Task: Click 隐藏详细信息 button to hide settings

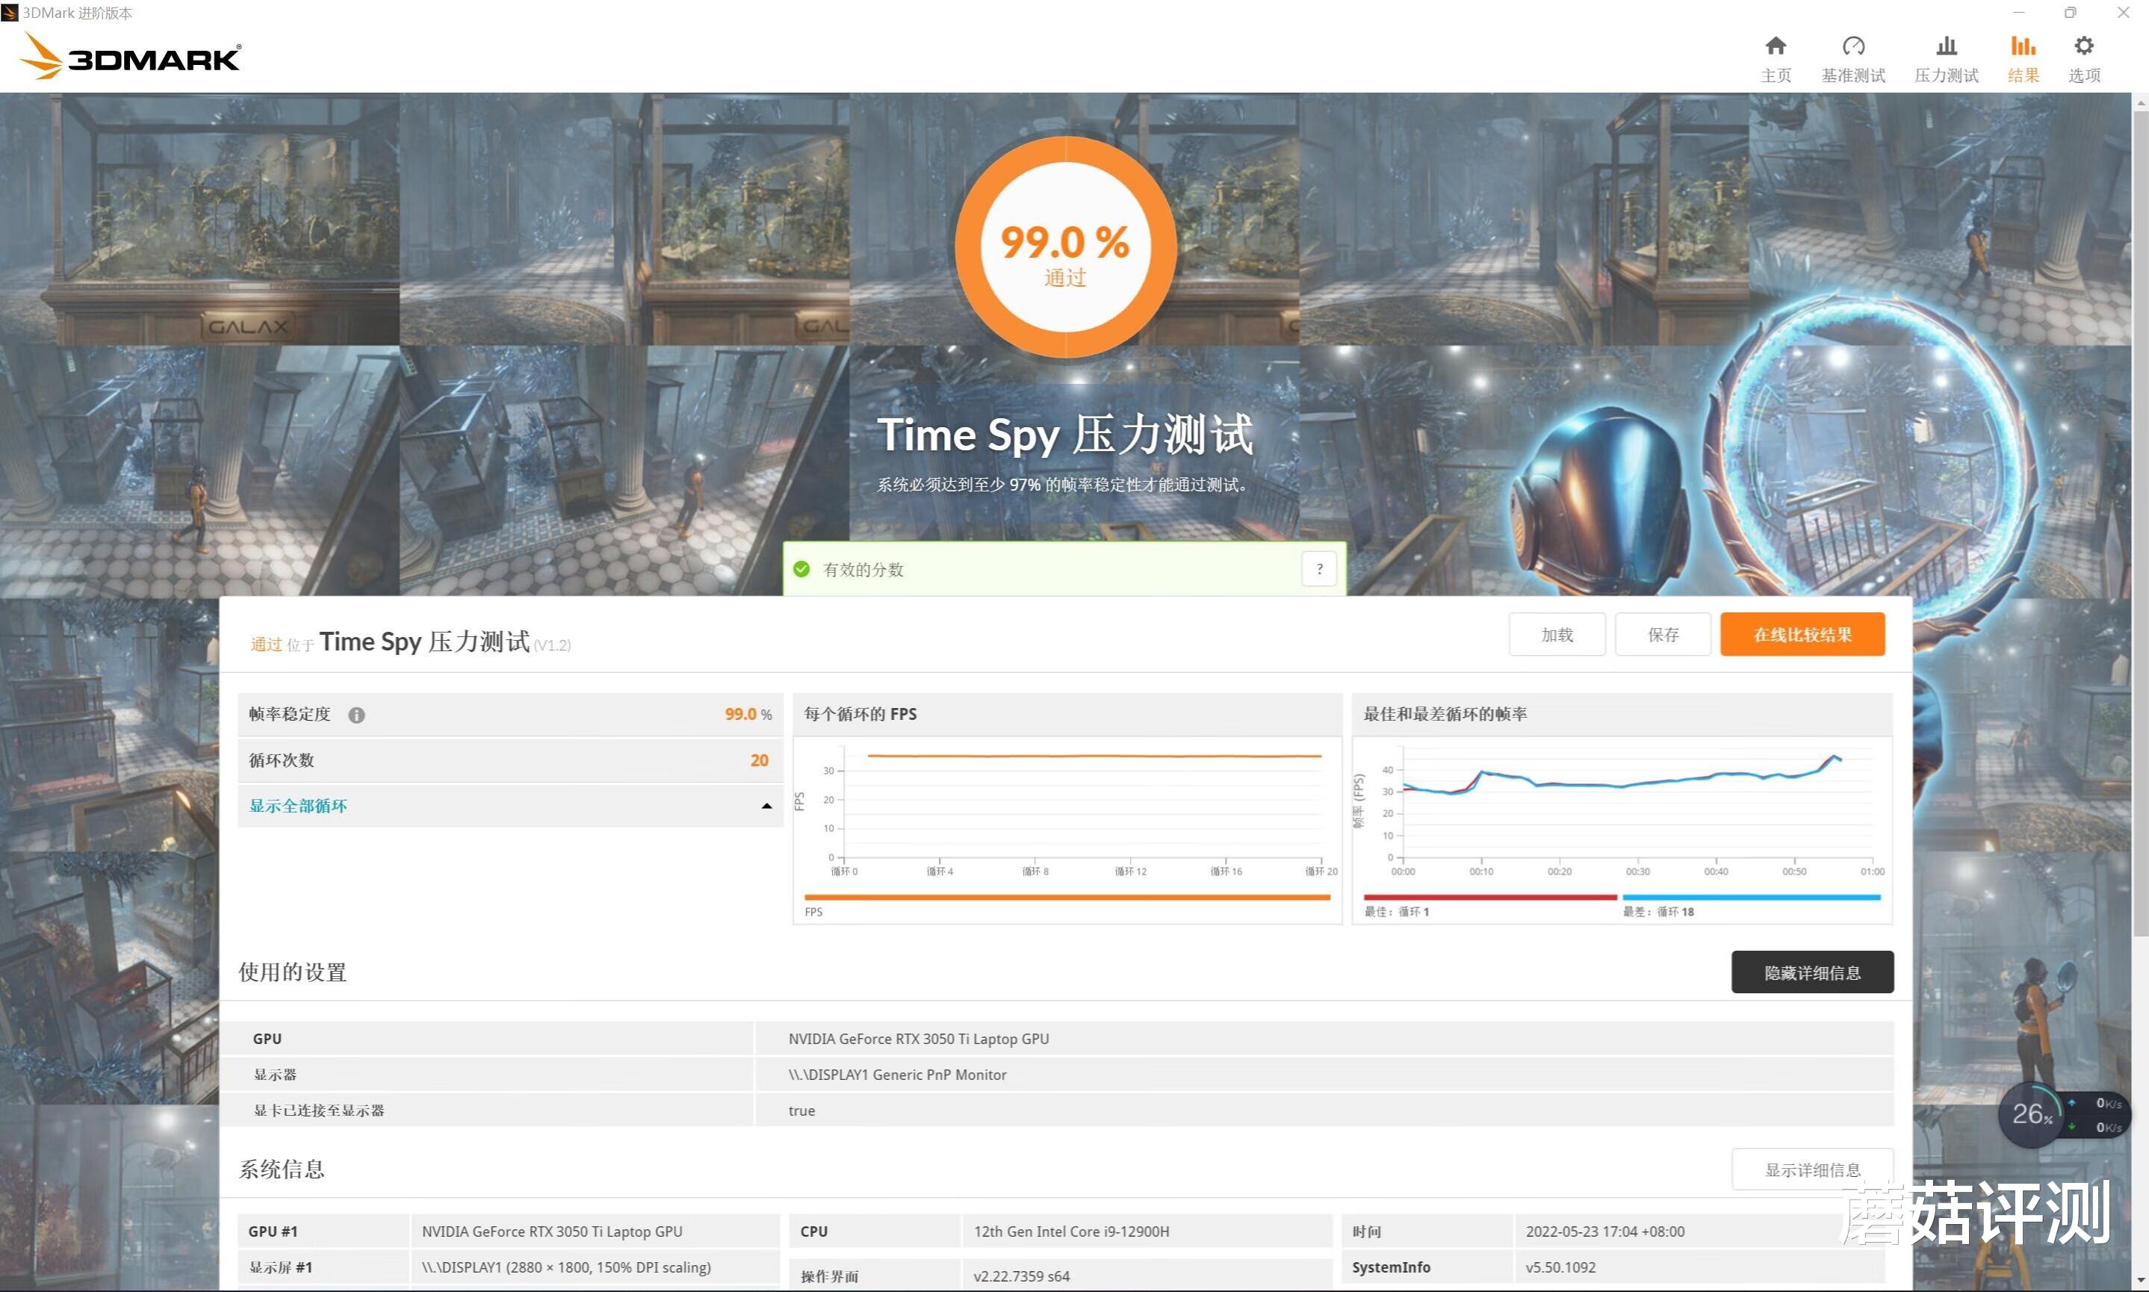Action: (x=1812, y=972)
